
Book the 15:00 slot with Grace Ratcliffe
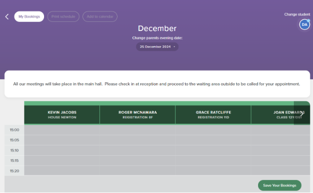click(x=213, y=130)
